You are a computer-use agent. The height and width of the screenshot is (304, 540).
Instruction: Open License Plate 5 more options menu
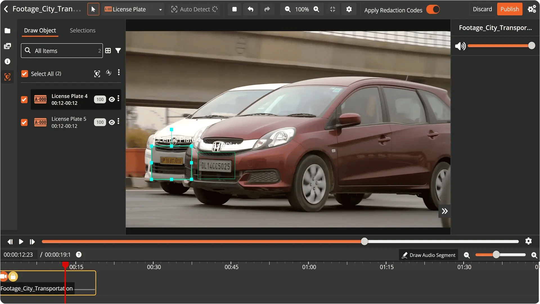point(118,121)
